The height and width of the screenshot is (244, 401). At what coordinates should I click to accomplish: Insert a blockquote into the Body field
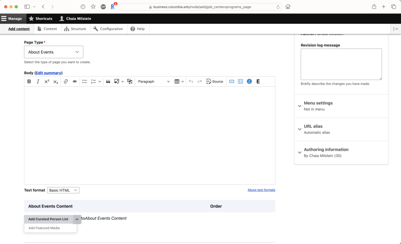(108, 81)
